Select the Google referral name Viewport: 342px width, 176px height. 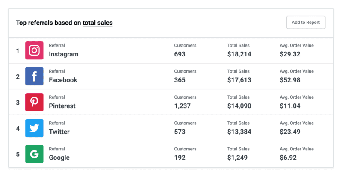tap(59, 158)
